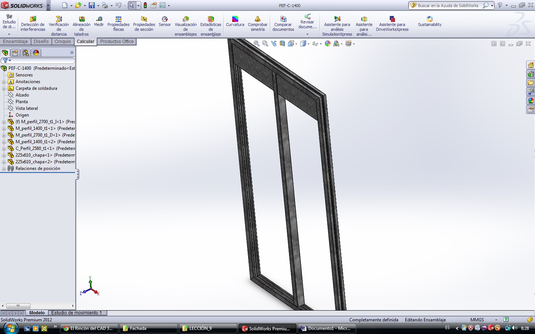535x334 pixels.
Task: Open the Estudio de di... dropdown arrow
Action: click(x=9, y=34)
